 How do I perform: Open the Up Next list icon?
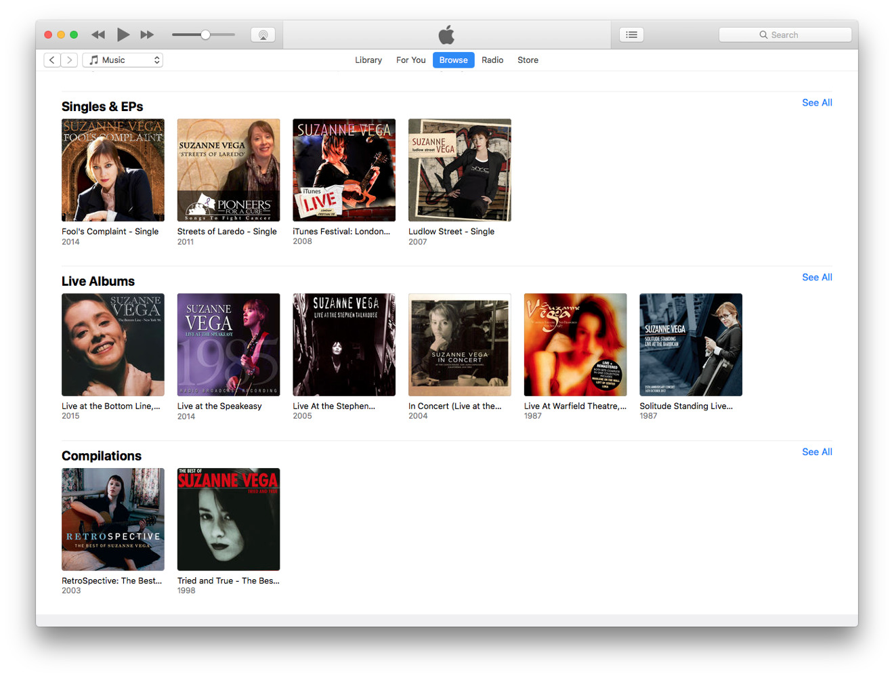631,35
